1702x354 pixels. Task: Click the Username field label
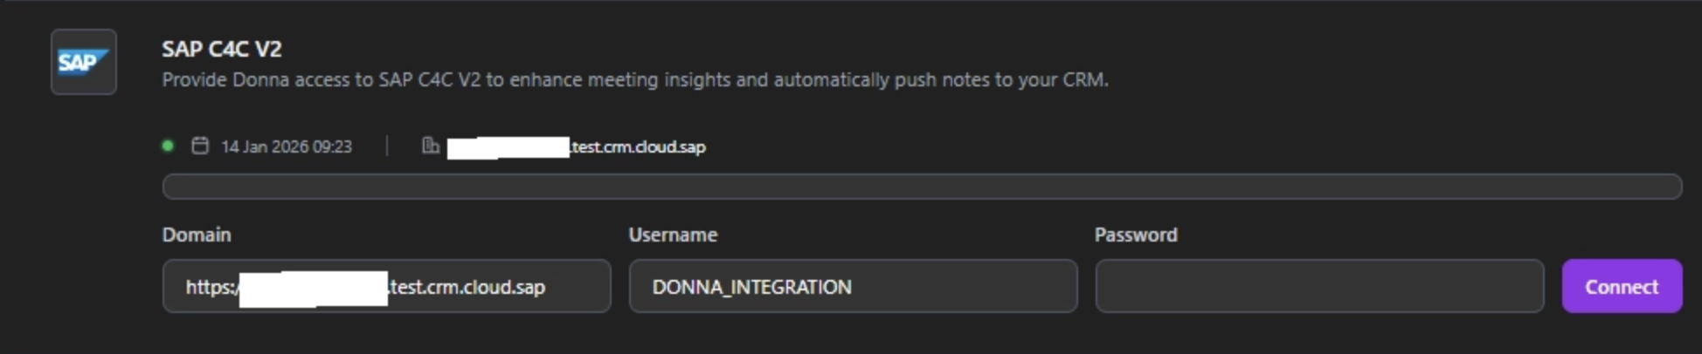pos(673,235)
